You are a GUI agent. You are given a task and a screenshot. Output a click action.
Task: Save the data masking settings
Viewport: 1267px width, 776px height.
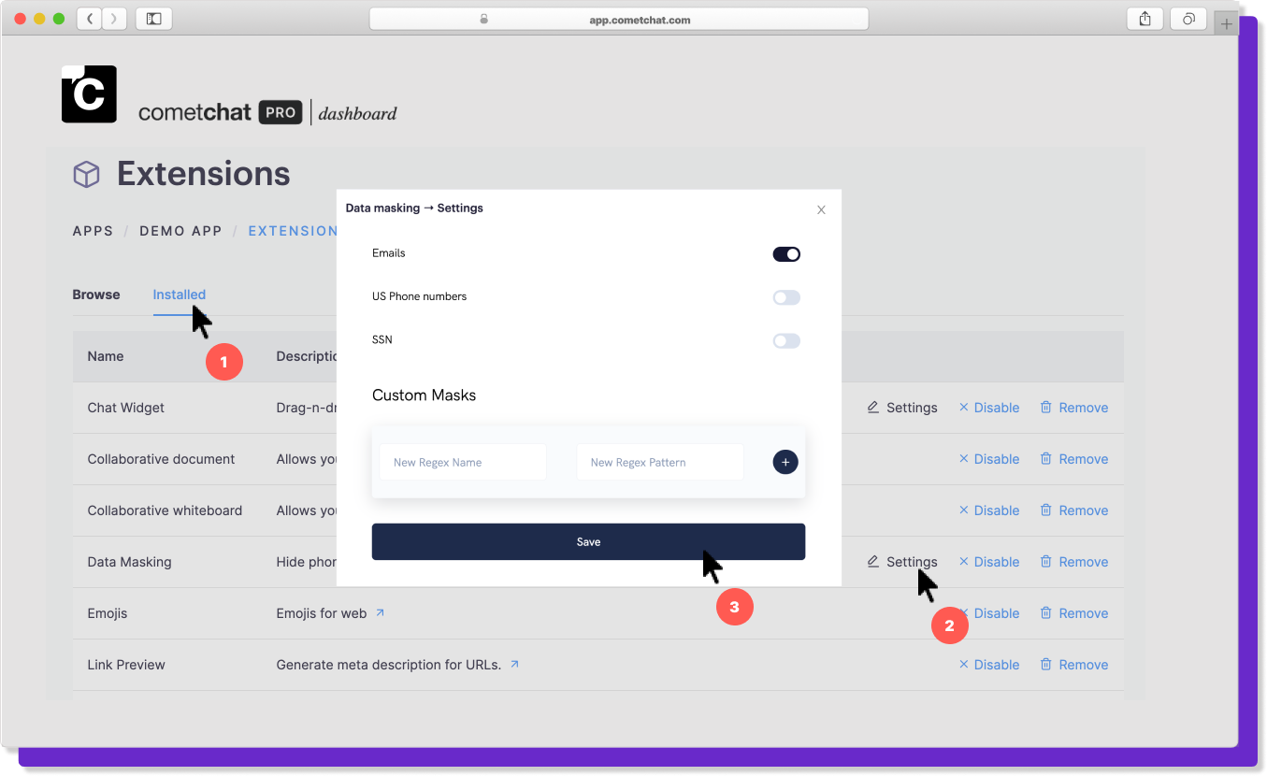pos(588,541)
